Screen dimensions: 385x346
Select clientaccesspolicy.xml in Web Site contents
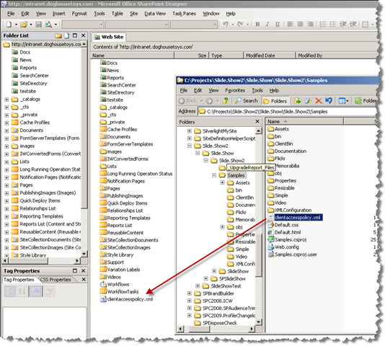[x=127, y=299]
